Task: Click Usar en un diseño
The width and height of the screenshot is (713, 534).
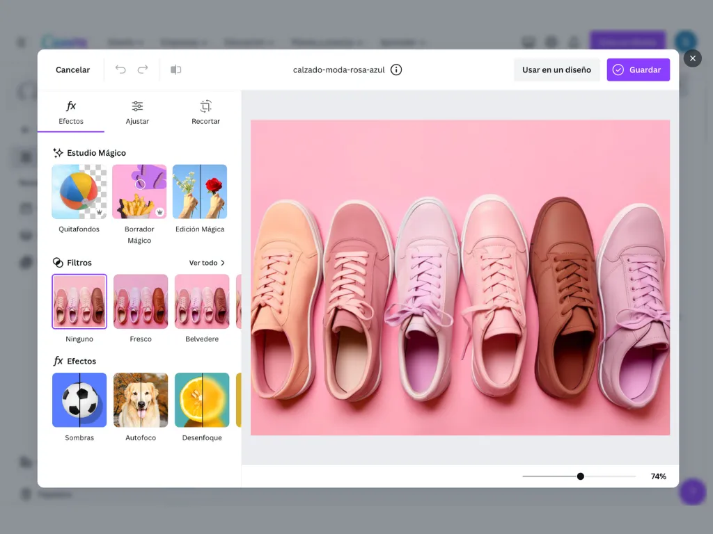Action: (556, 70)
